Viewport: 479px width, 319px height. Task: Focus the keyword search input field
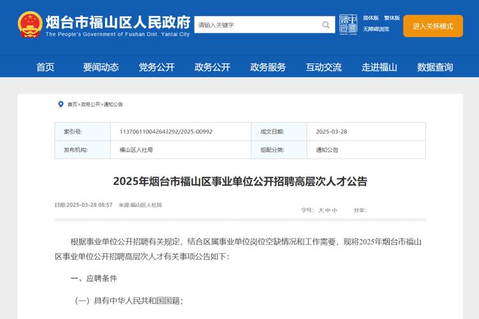(x=265, y=25)
